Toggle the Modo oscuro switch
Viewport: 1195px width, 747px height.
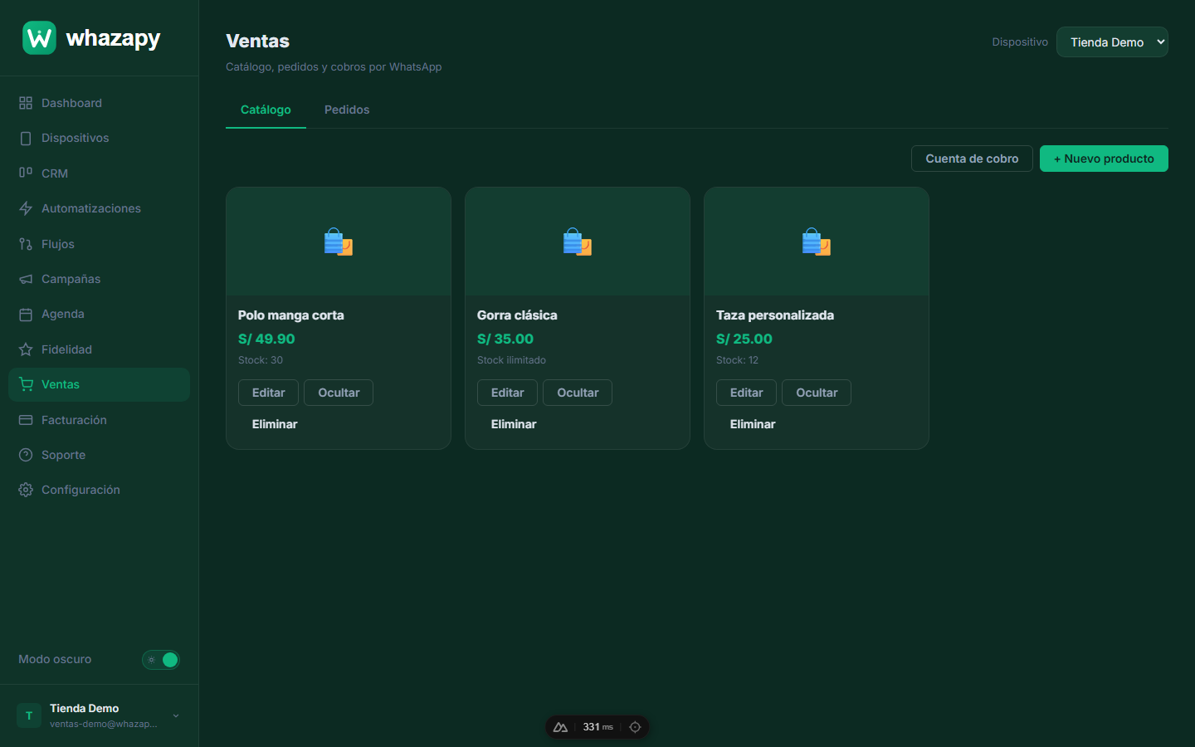tap(161, 660)
